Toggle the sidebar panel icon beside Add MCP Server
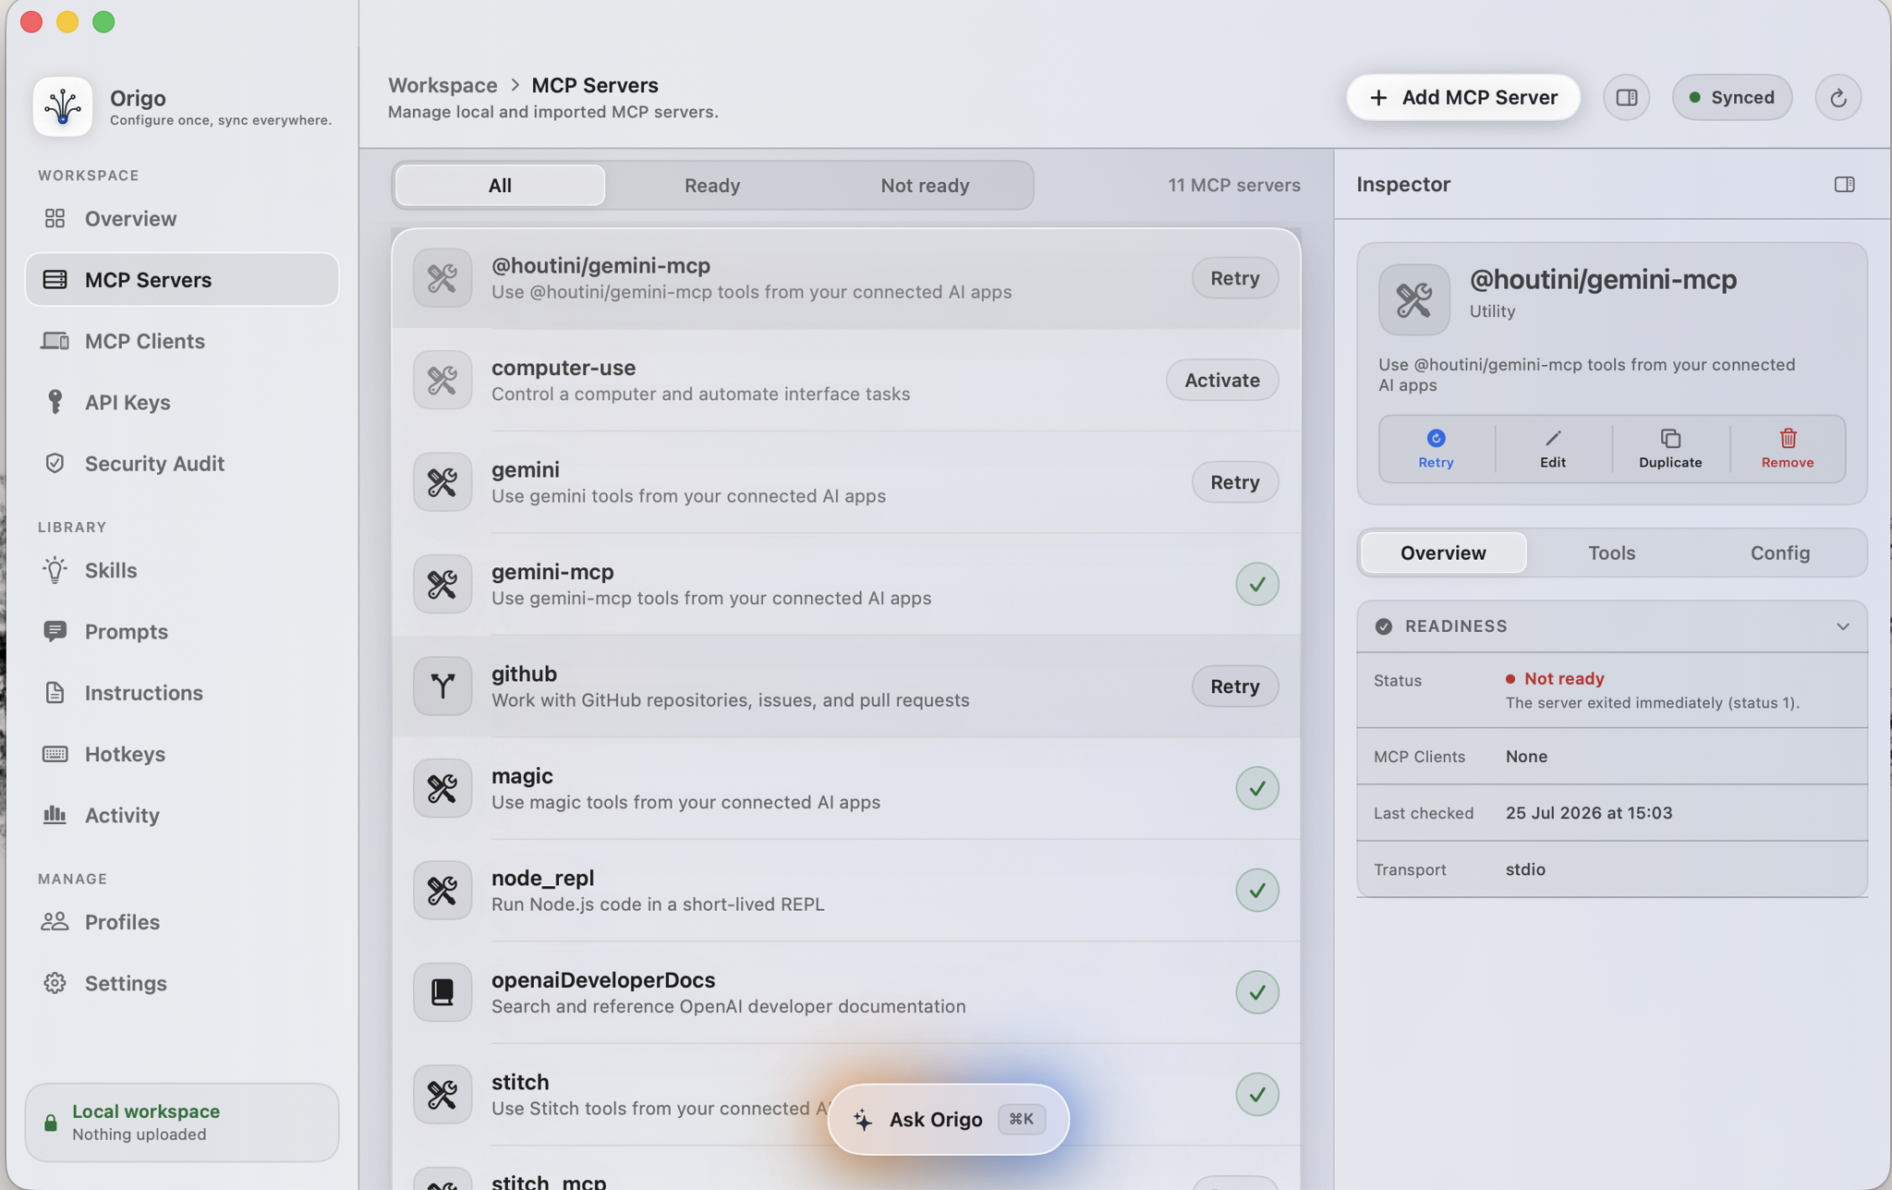The image size is (1892, 1190). (x=1627, y=97)
